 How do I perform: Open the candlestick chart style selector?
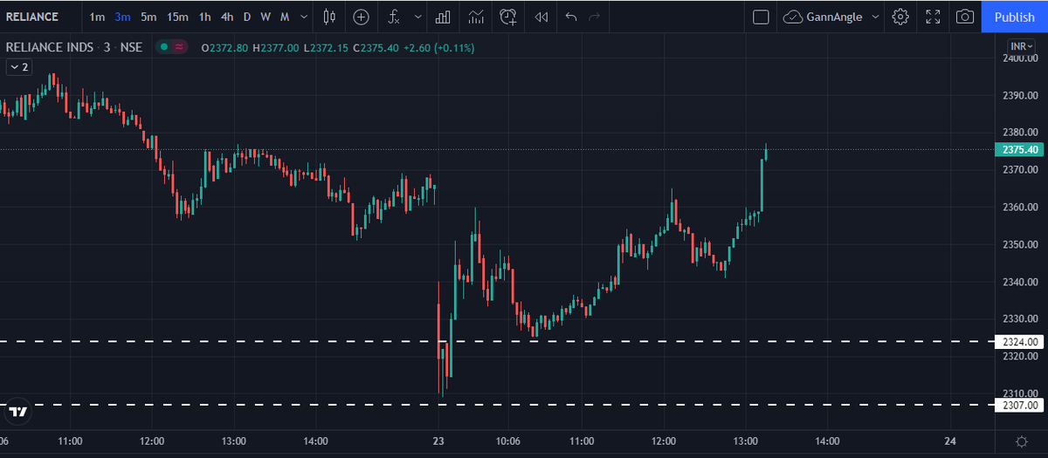(x=328, y=17)
